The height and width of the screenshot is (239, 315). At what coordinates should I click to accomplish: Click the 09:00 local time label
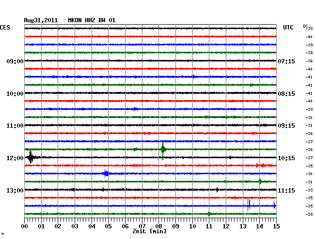pos(15,61)
